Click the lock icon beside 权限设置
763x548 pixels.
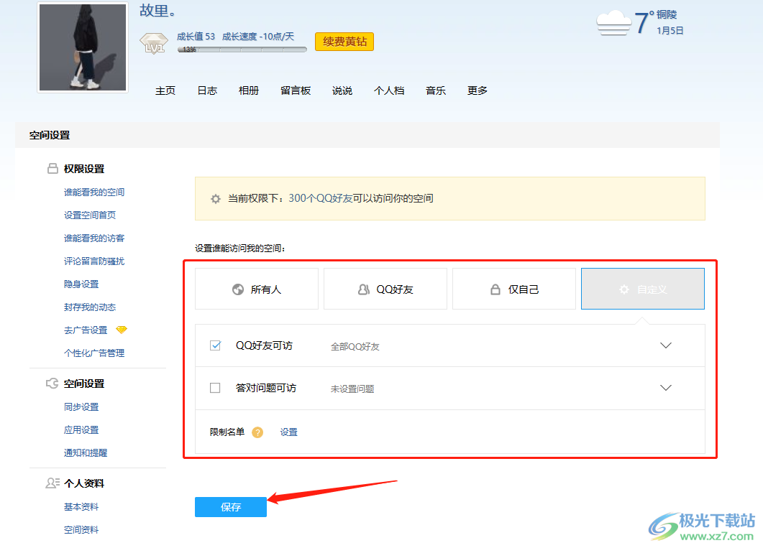click(52, 169)
